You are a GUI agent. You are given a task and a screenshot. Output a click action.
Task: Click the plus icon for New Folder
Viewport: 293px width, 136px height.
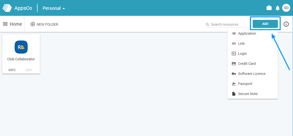pos(33,24)
